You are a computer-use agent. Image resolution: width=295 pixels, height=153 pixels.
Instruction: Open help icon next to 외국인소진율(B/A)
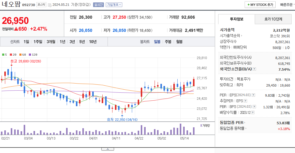(x=254, y=69)
